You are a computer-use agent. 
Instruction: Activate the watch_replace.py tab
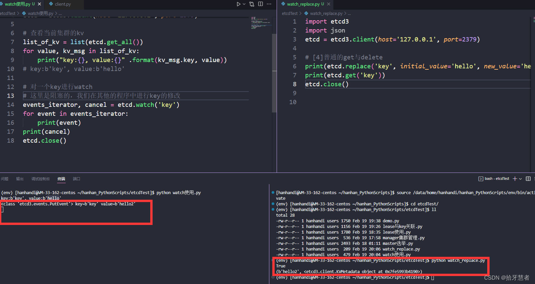[x=303, y=4]
